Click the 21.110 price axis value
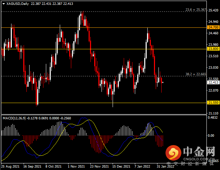This screenshot has height=170, width=220. click(x=213, y=113)
